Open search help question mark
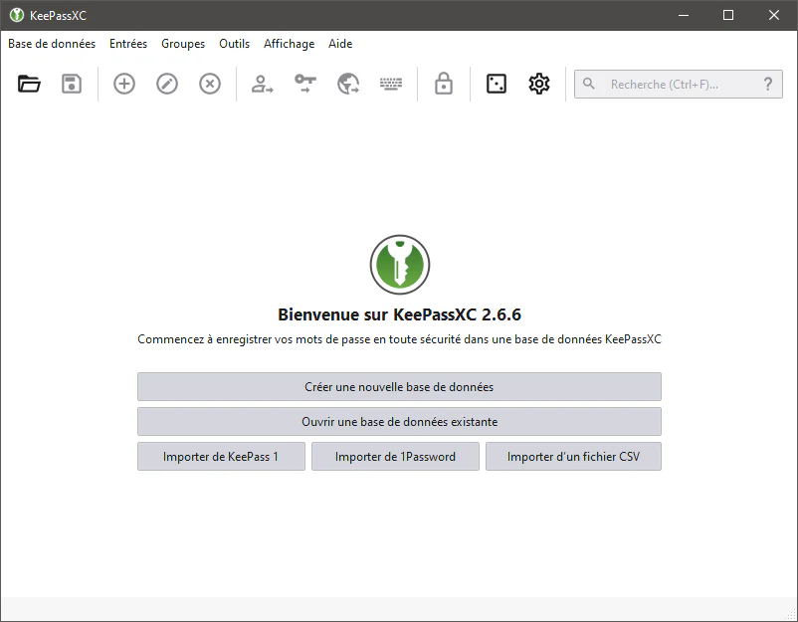This screenshot has width=798, height=622. (x=768, y=84)
